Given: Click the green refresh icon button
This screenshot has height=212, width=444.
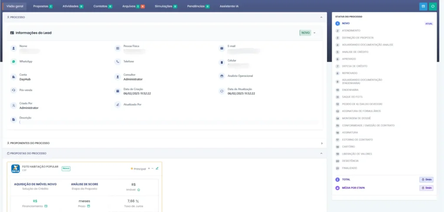Looking at the screenshot, I should pyautogui.click(x=432, y=6).
